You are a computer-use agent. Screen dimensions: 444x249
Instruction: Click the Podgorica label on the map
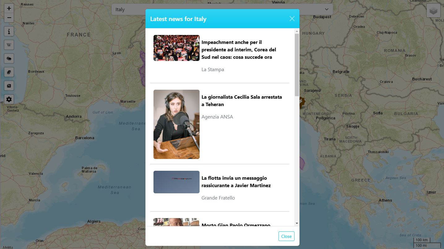pyautogui.click(x=325, y=118)
